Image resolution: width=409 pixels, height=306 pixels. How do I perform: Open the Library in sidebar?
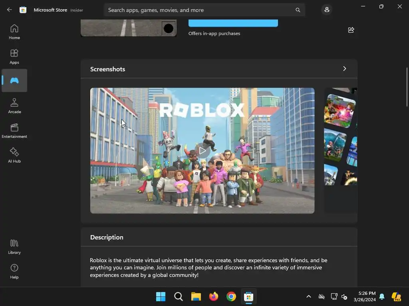pos(14,247)
